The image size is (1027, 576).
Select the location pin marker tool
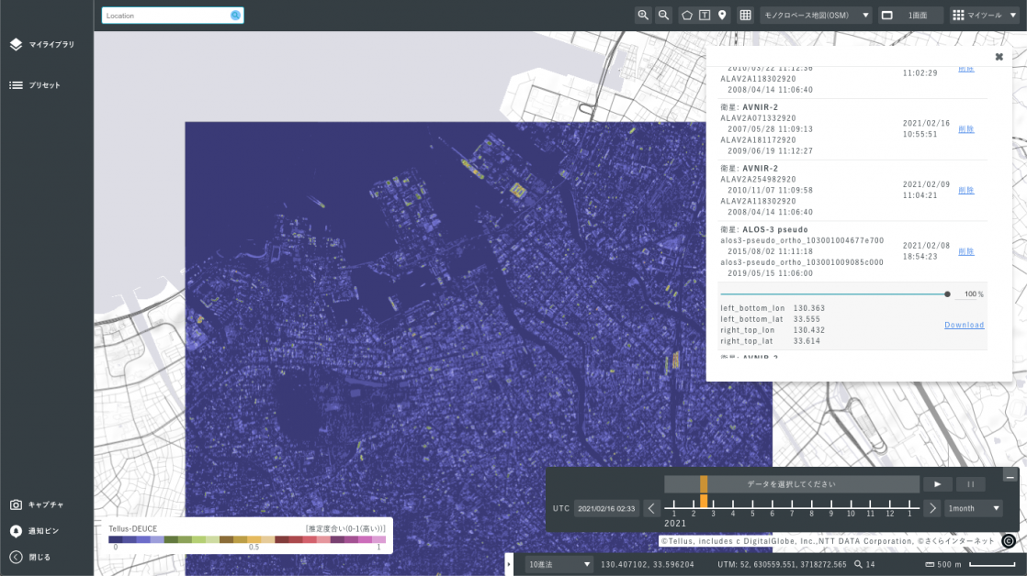point(722,15)
